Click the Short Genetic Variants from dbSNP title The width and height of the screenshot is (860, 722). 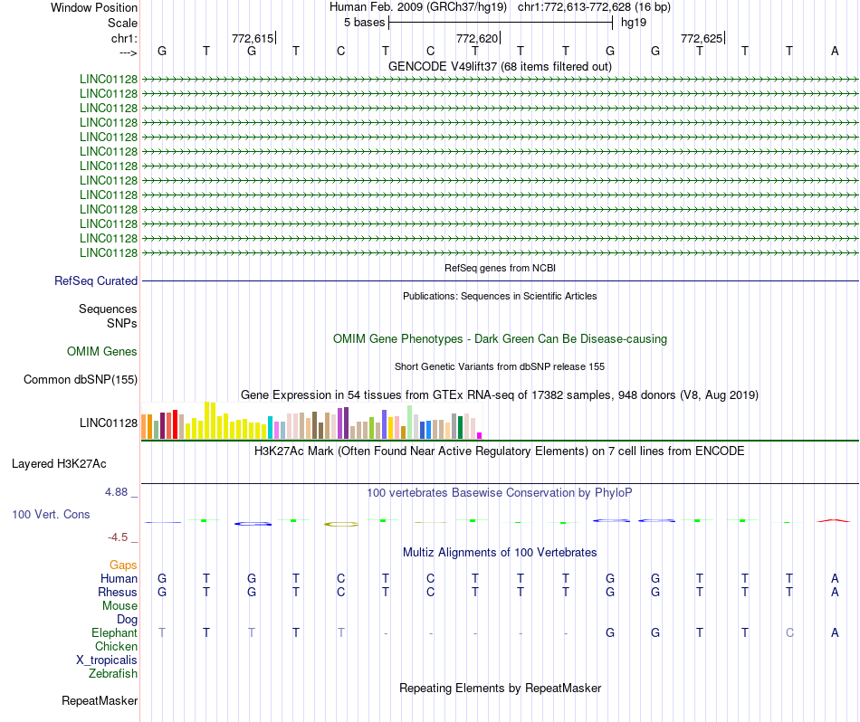click(x=500, y=366)
